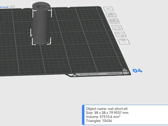This screenshot has height=126, width=168.
Task: Click the 'Triangles: 10434' line
Action: pos(99,121)
